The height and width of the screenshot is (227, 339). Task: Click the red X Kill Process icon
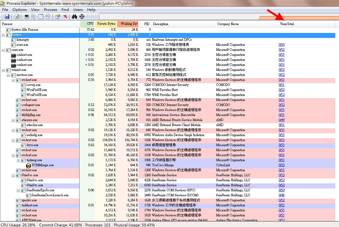tap(65, 16)
